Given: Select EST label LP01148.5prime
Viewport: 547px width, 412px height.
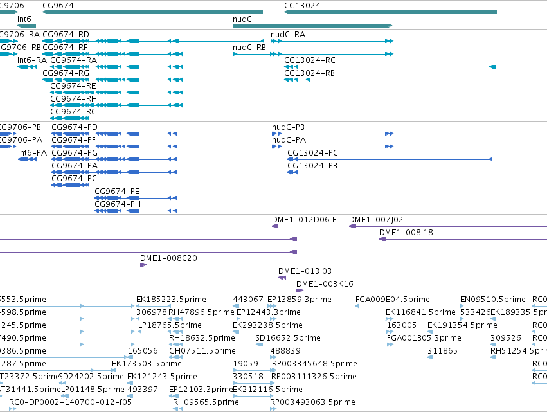Looking at the screenshot, I should [93, 390].
